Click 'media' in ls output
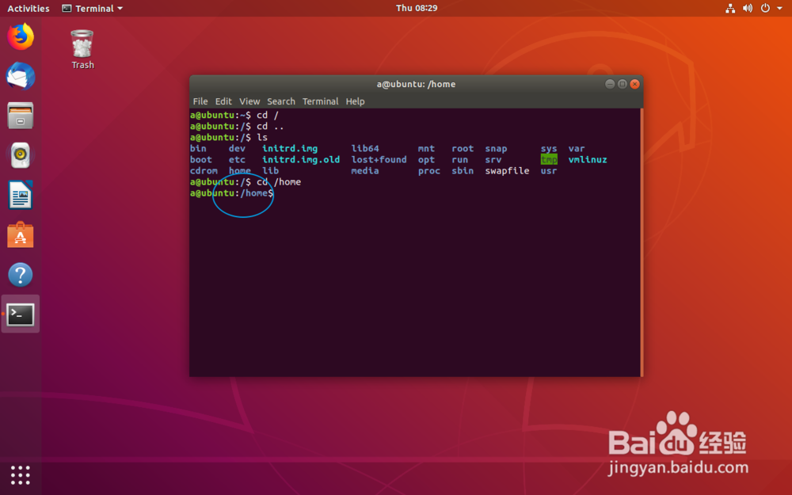Screen dimensions: 792x495 (x=364, y=171)
